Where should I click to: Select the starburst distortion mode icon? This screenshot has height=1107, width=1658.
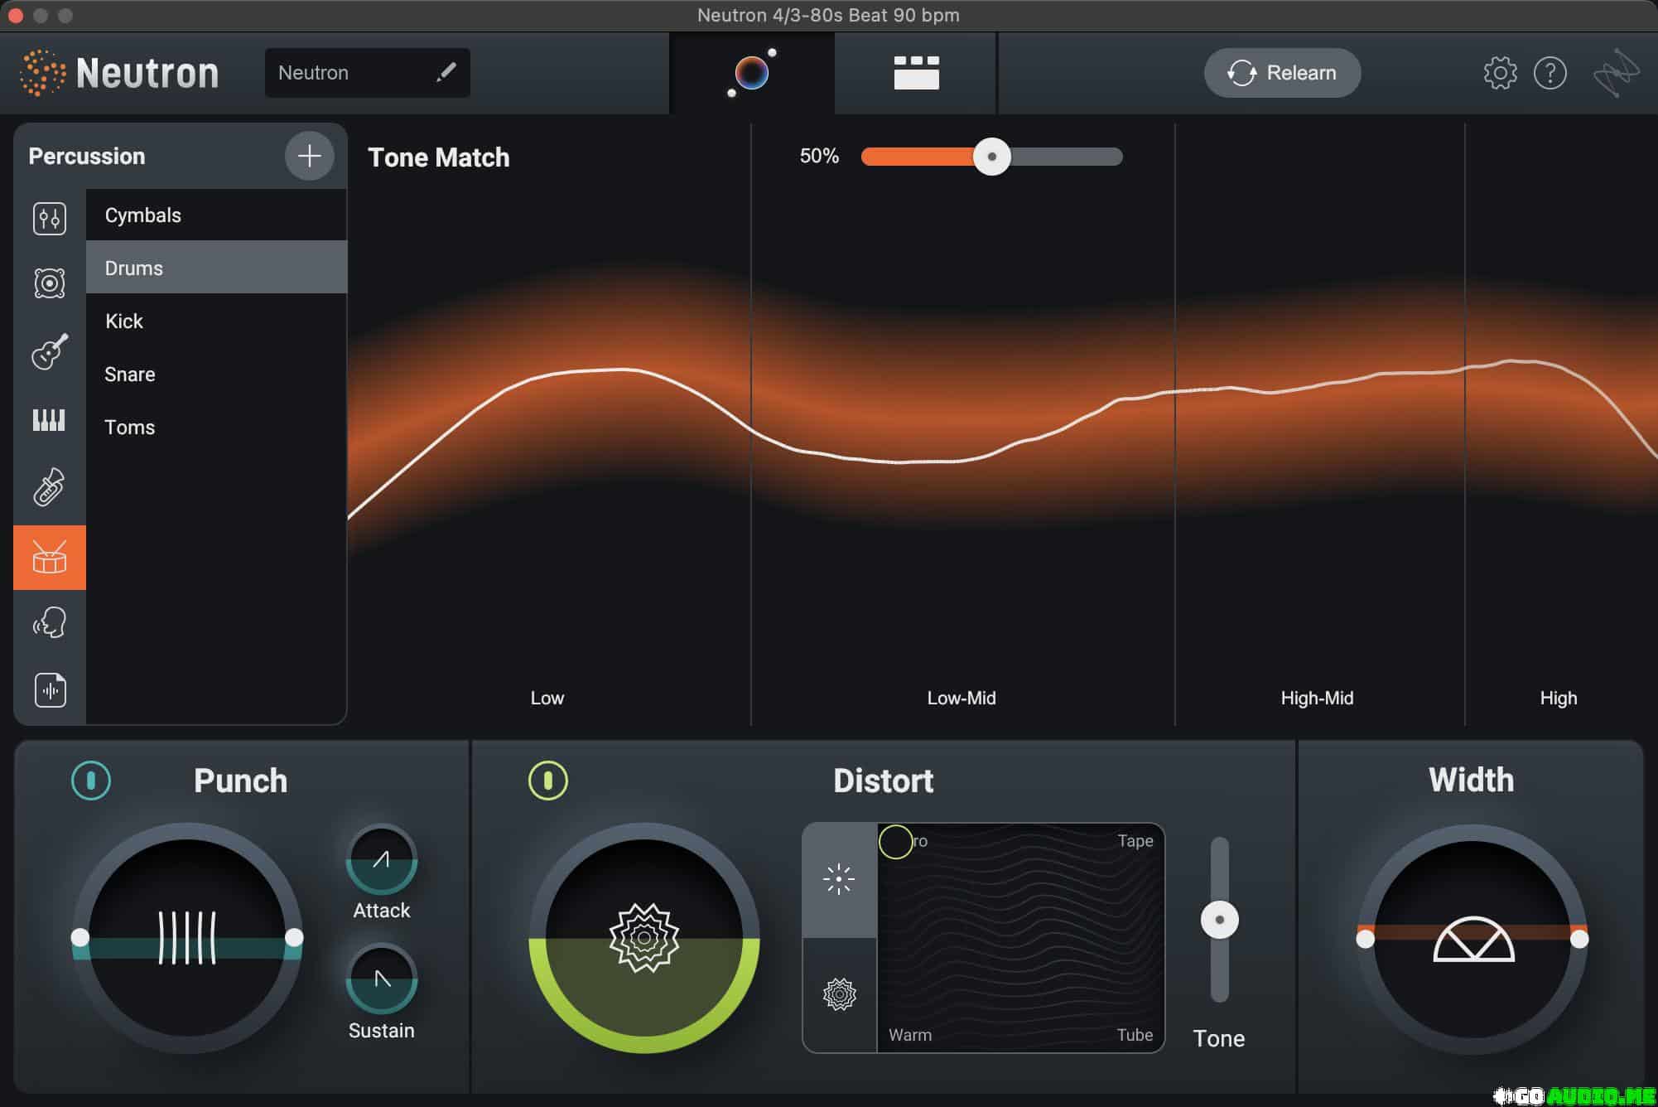[x=839, y=879]
